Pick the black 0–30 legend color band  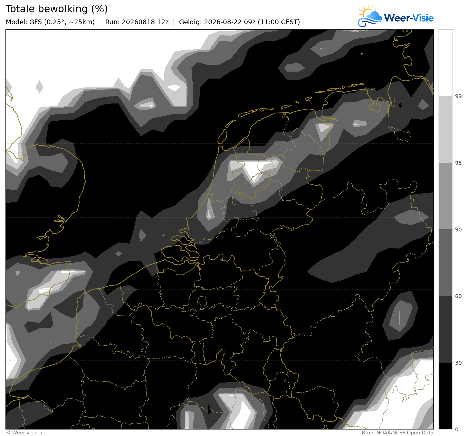(x=446, y=396)
